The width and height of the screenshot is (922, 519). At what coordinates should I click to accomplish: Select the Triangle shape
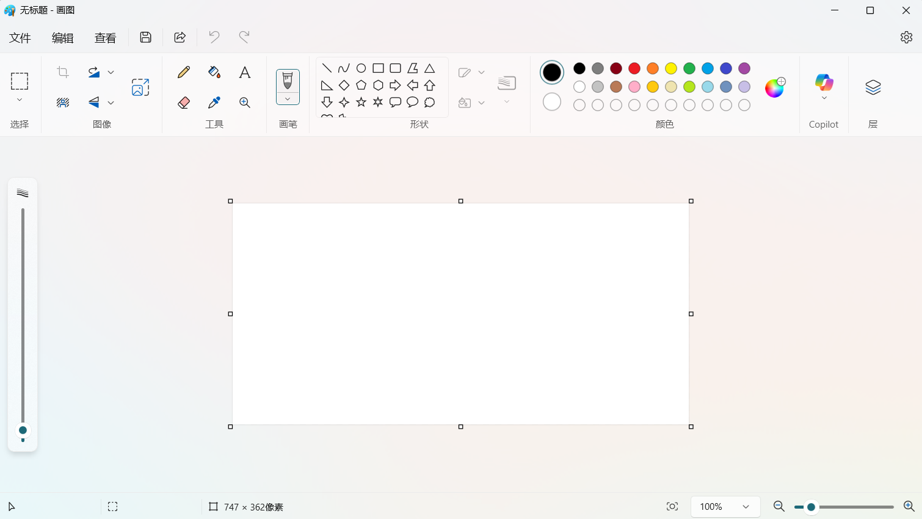[429, 68]
